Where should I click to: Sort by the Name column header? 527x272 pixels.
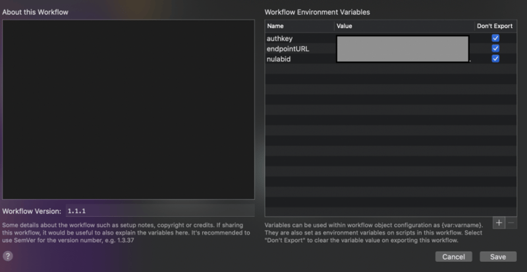299,26
